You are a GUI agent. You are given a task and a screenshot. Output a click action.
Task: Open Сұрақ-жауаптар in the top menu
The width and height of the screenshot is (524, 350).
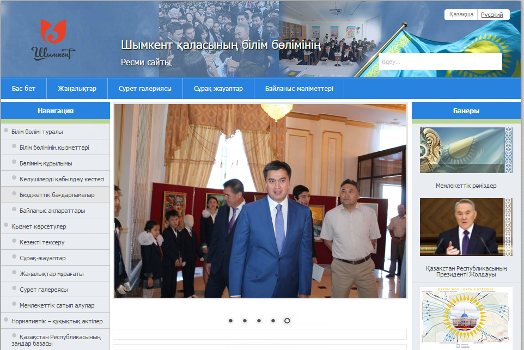(218, 89)
